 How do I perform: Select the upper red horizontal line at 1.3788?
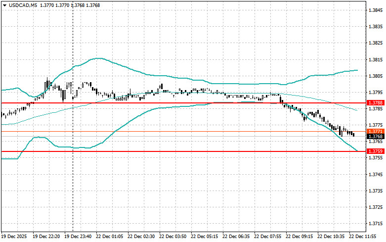point(184,103)
